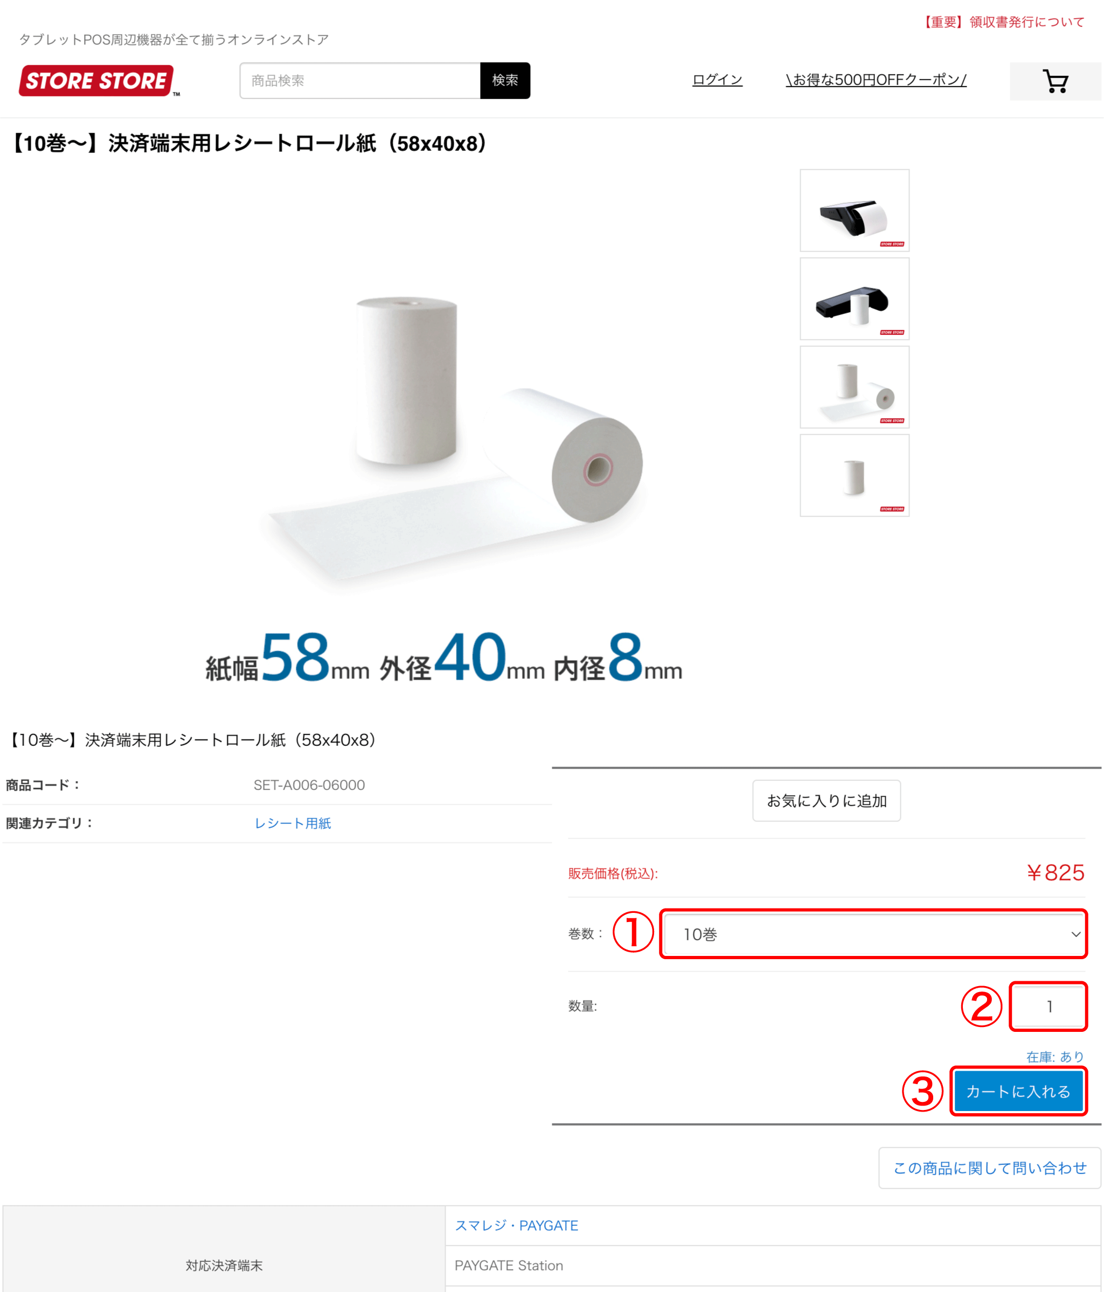Open the ログイン link
Image resolution: width=1104 pixels, height=1292 pixels.
pyautogui.click(x=717, y=80)
